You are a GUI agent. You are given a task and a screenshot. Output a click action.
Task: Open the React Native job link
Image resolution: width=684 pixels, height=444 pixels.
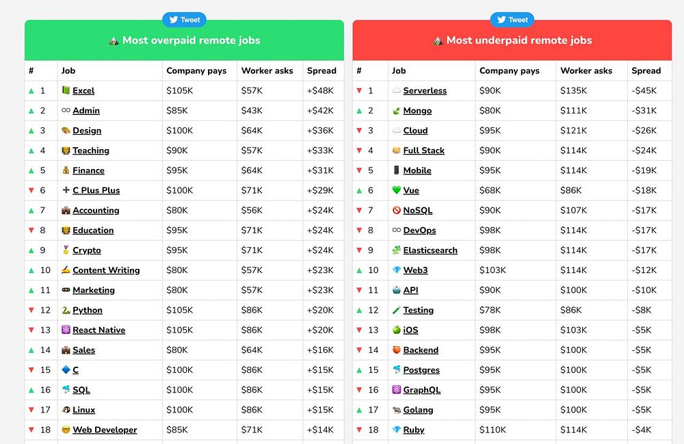pyautogui.click(x=98, y=330)
